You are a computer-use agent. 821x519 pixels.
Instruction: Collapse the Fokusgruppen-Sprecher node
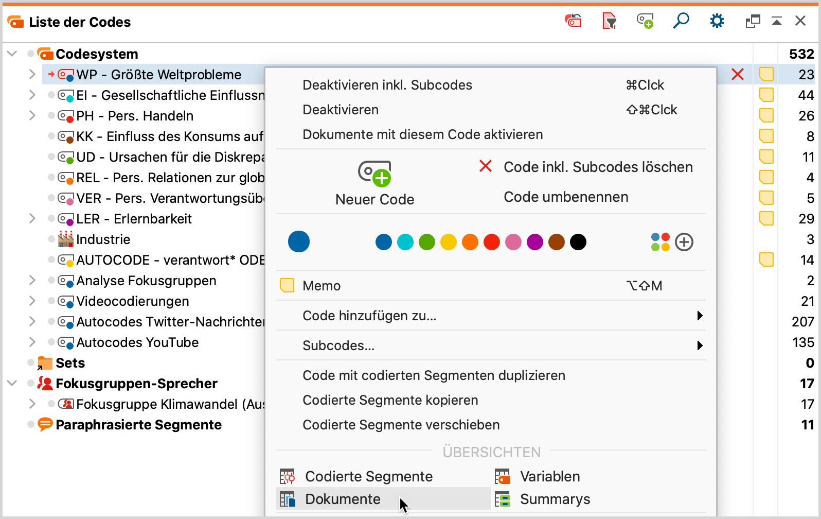tap(12, 383)
